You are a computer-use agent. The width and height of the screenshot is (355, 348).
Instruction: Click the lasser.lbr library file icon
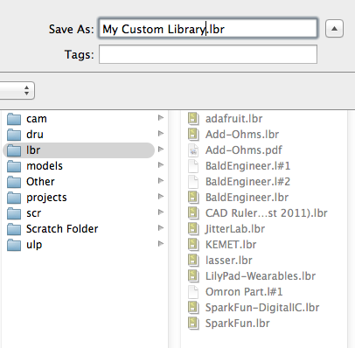[x=193, y=261]
